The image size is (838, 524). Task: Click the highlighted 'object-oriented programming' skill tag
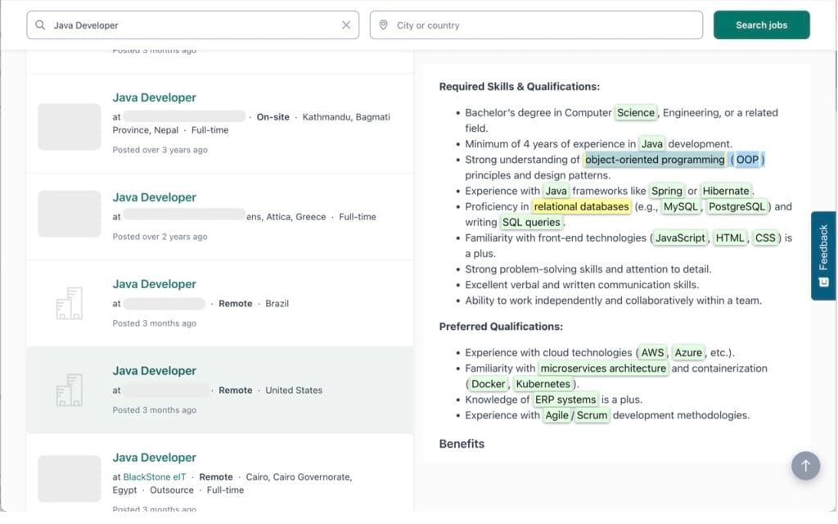coord(655,160)
